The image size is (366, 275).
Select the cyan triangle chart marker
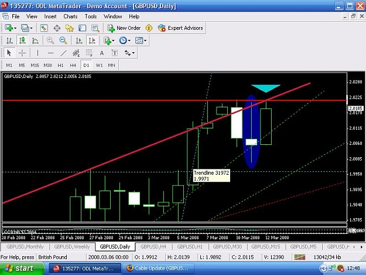tap(266, 88)
